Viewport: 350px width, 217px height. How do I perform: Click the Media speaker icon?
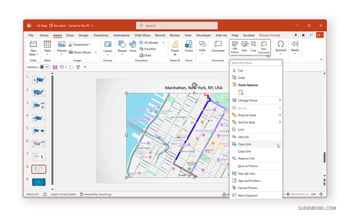coord(295,44)
